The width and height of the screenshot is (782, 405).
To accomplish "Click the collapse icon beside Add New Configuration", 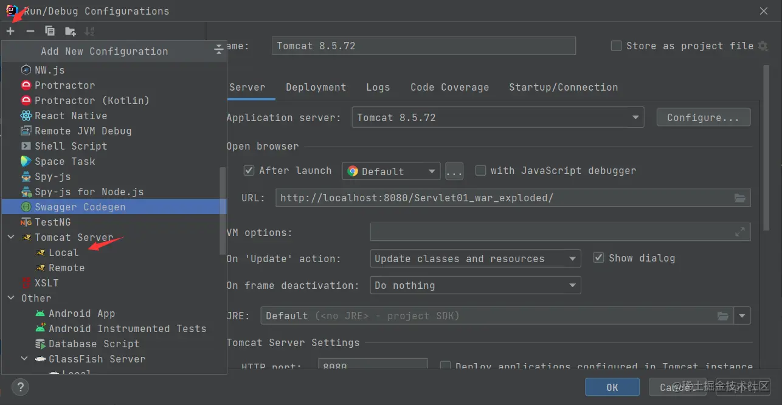I will click(219, 50).
